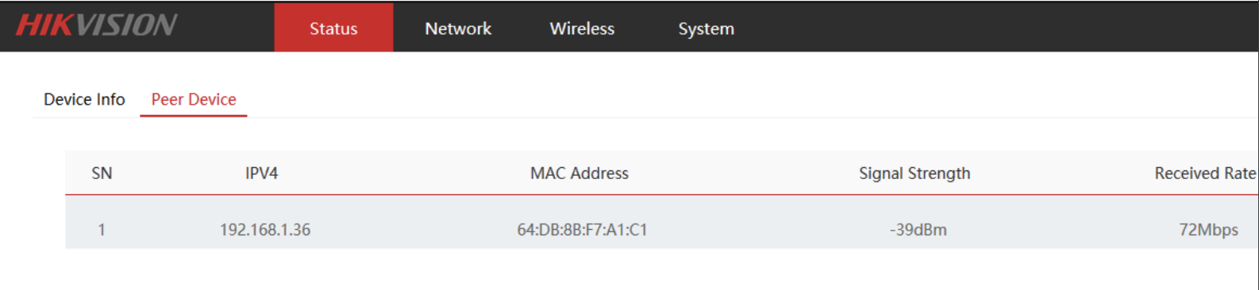Switch to the Network tab

458,29
